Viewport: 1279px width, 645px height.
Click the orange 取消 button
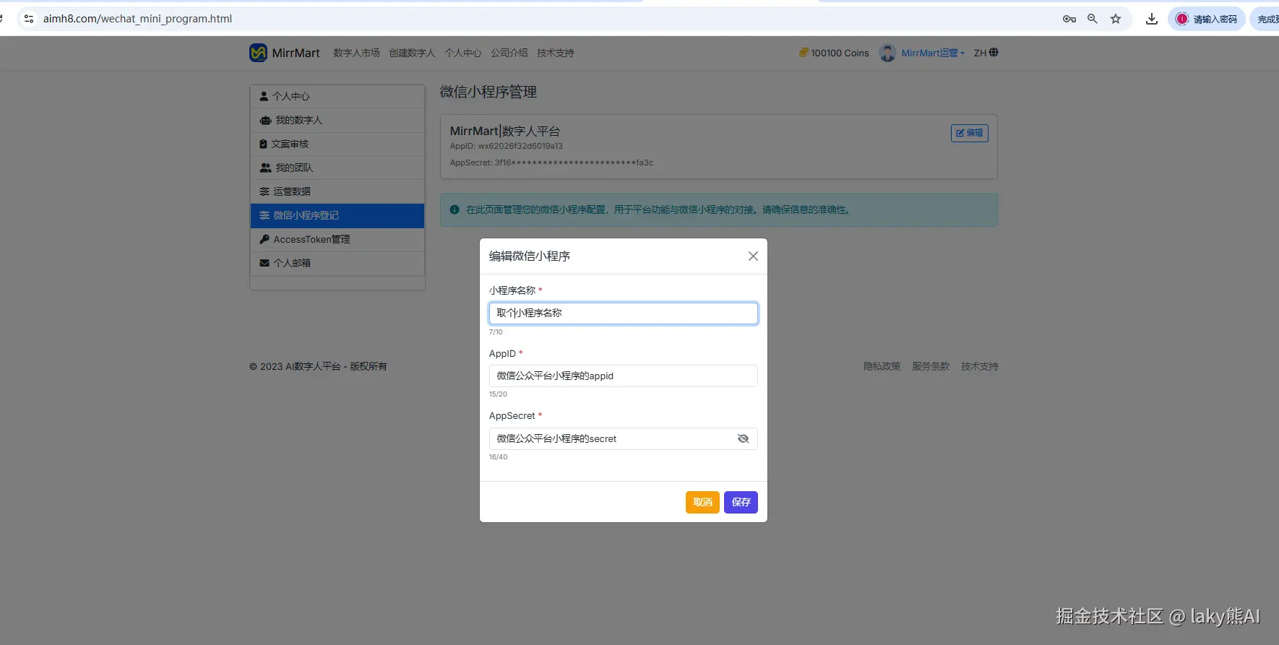pyautogui.click(x=702, y=502)
